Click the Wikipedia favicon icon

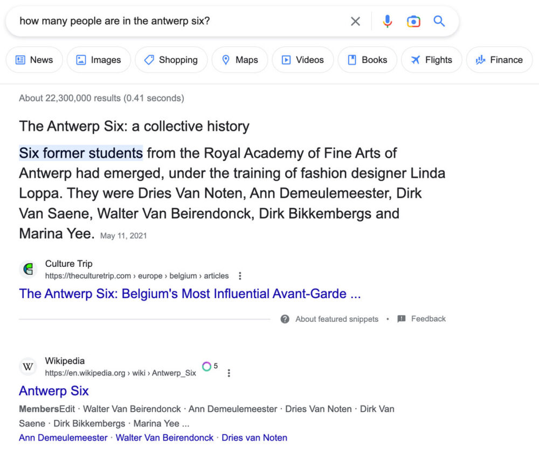click(28, 367)
